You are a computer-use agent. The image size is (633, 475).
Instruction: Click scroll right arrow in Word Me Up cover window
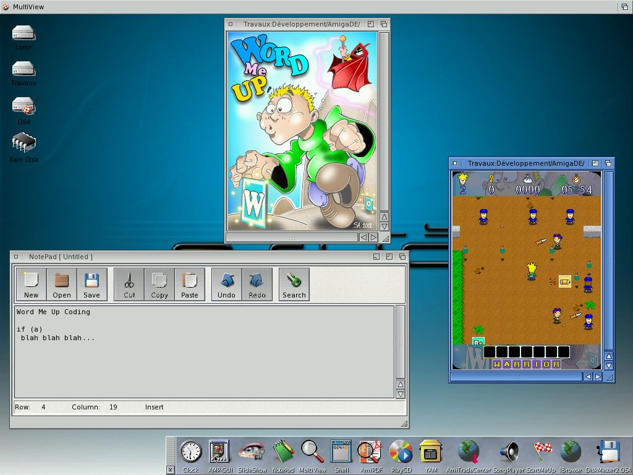[373, 237]
